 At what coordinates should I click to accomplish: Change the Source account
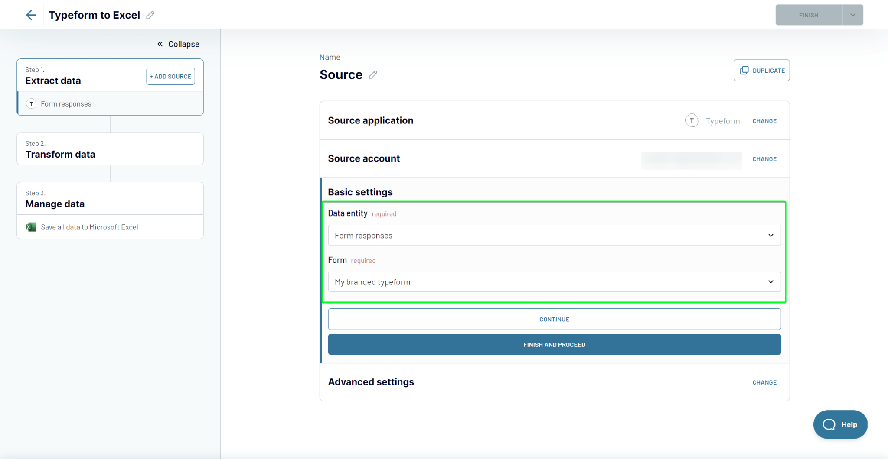pyautogui.click(x=764, y=159)
